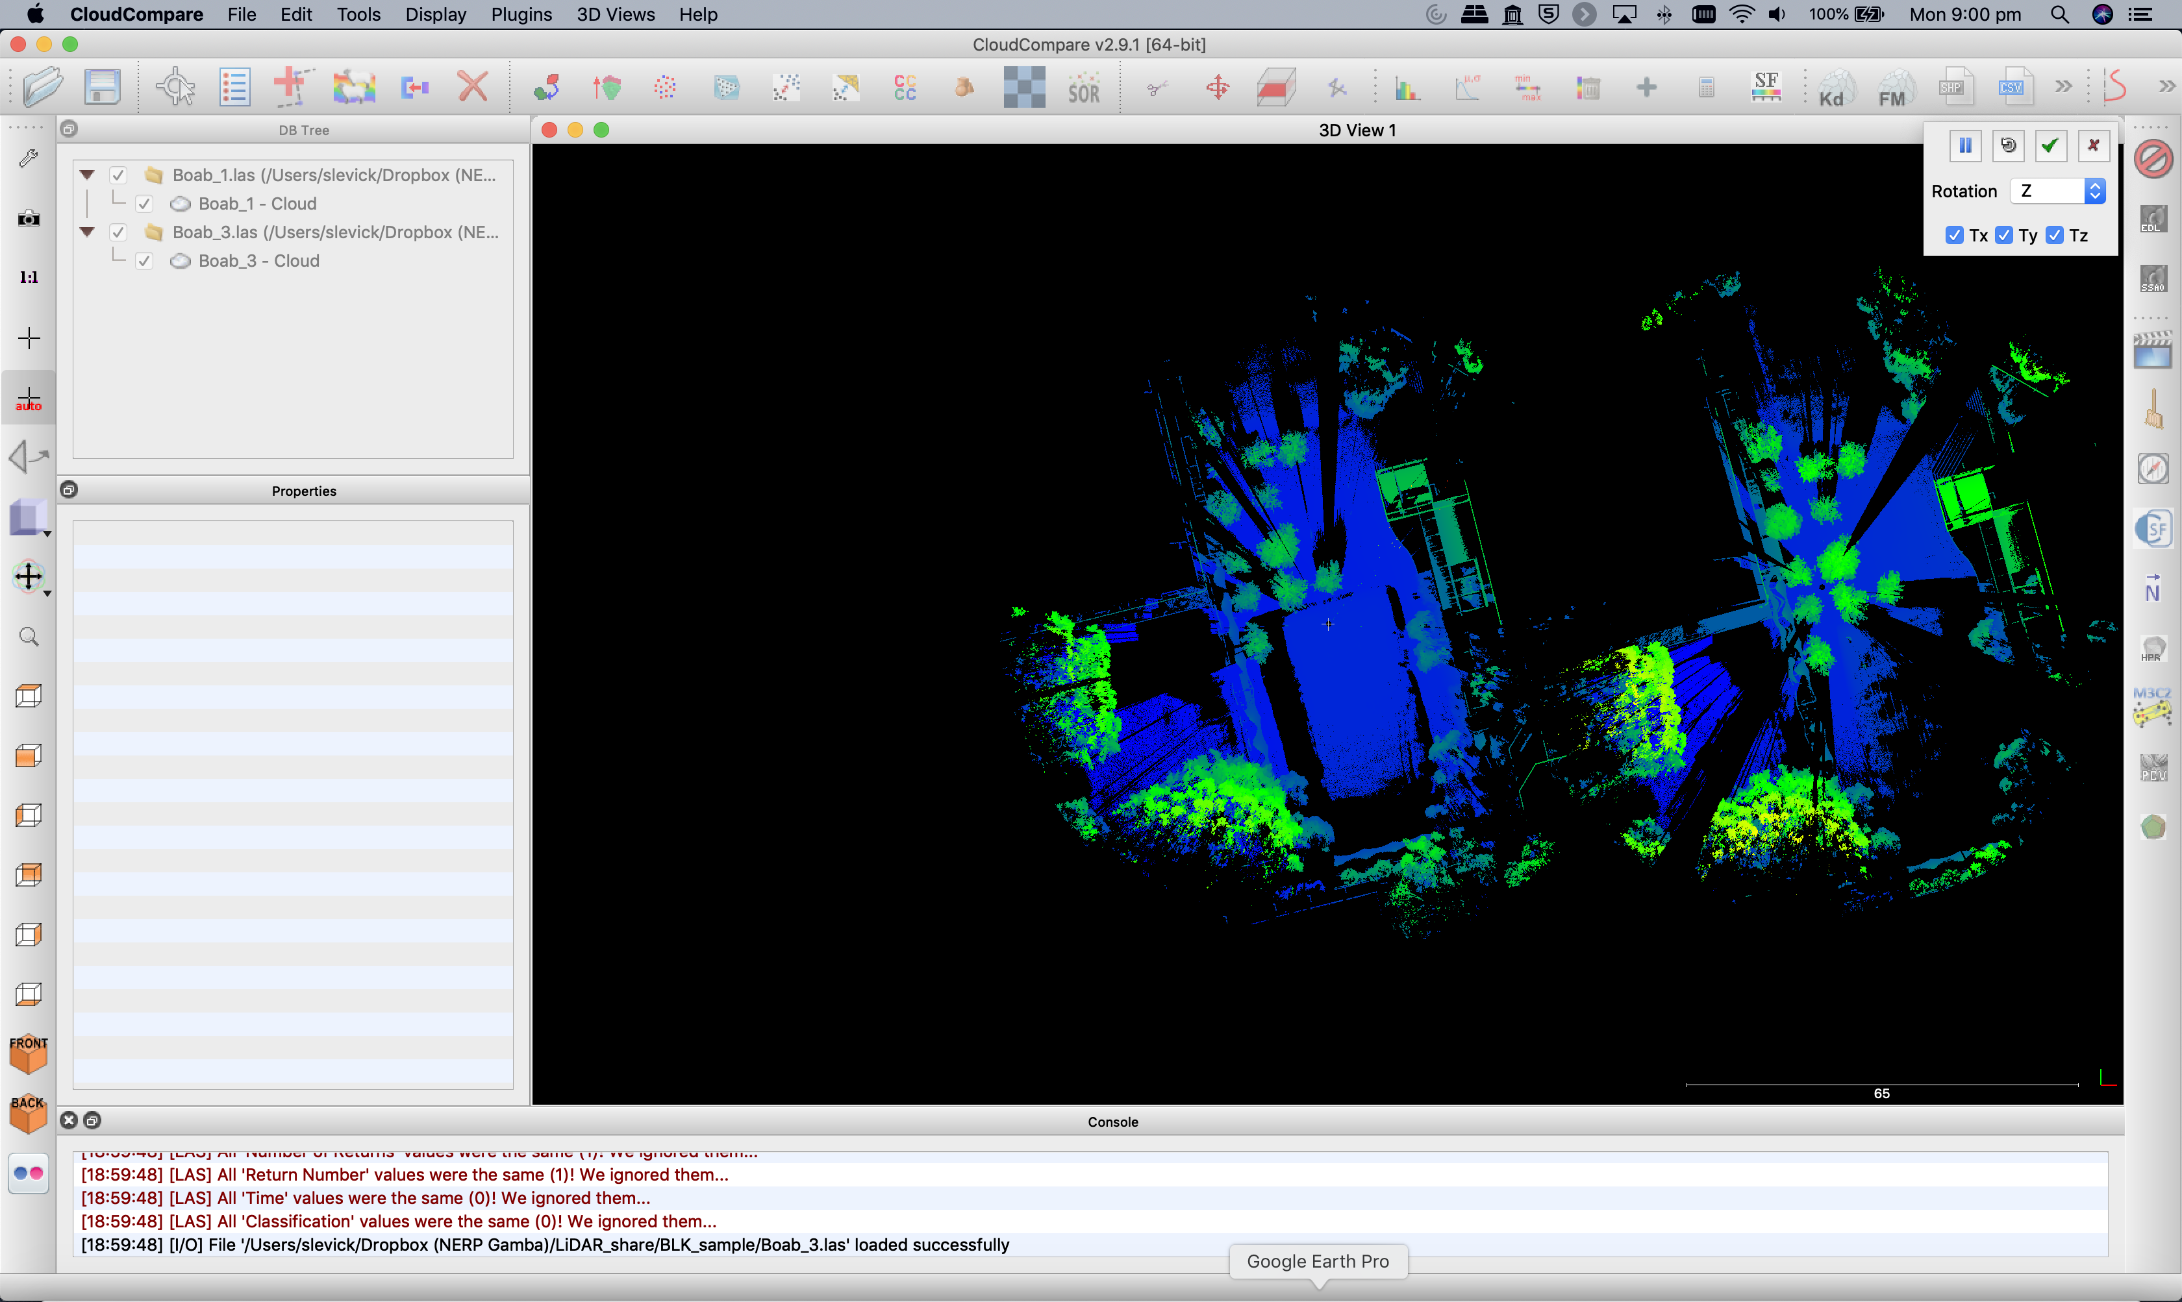The image size is (2182, 1302).
Task: Open the point list picking tool
Action: coord(234,87)
